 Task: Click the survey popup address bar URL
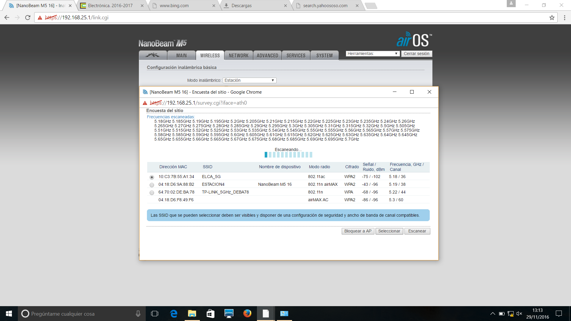[198, 103]
